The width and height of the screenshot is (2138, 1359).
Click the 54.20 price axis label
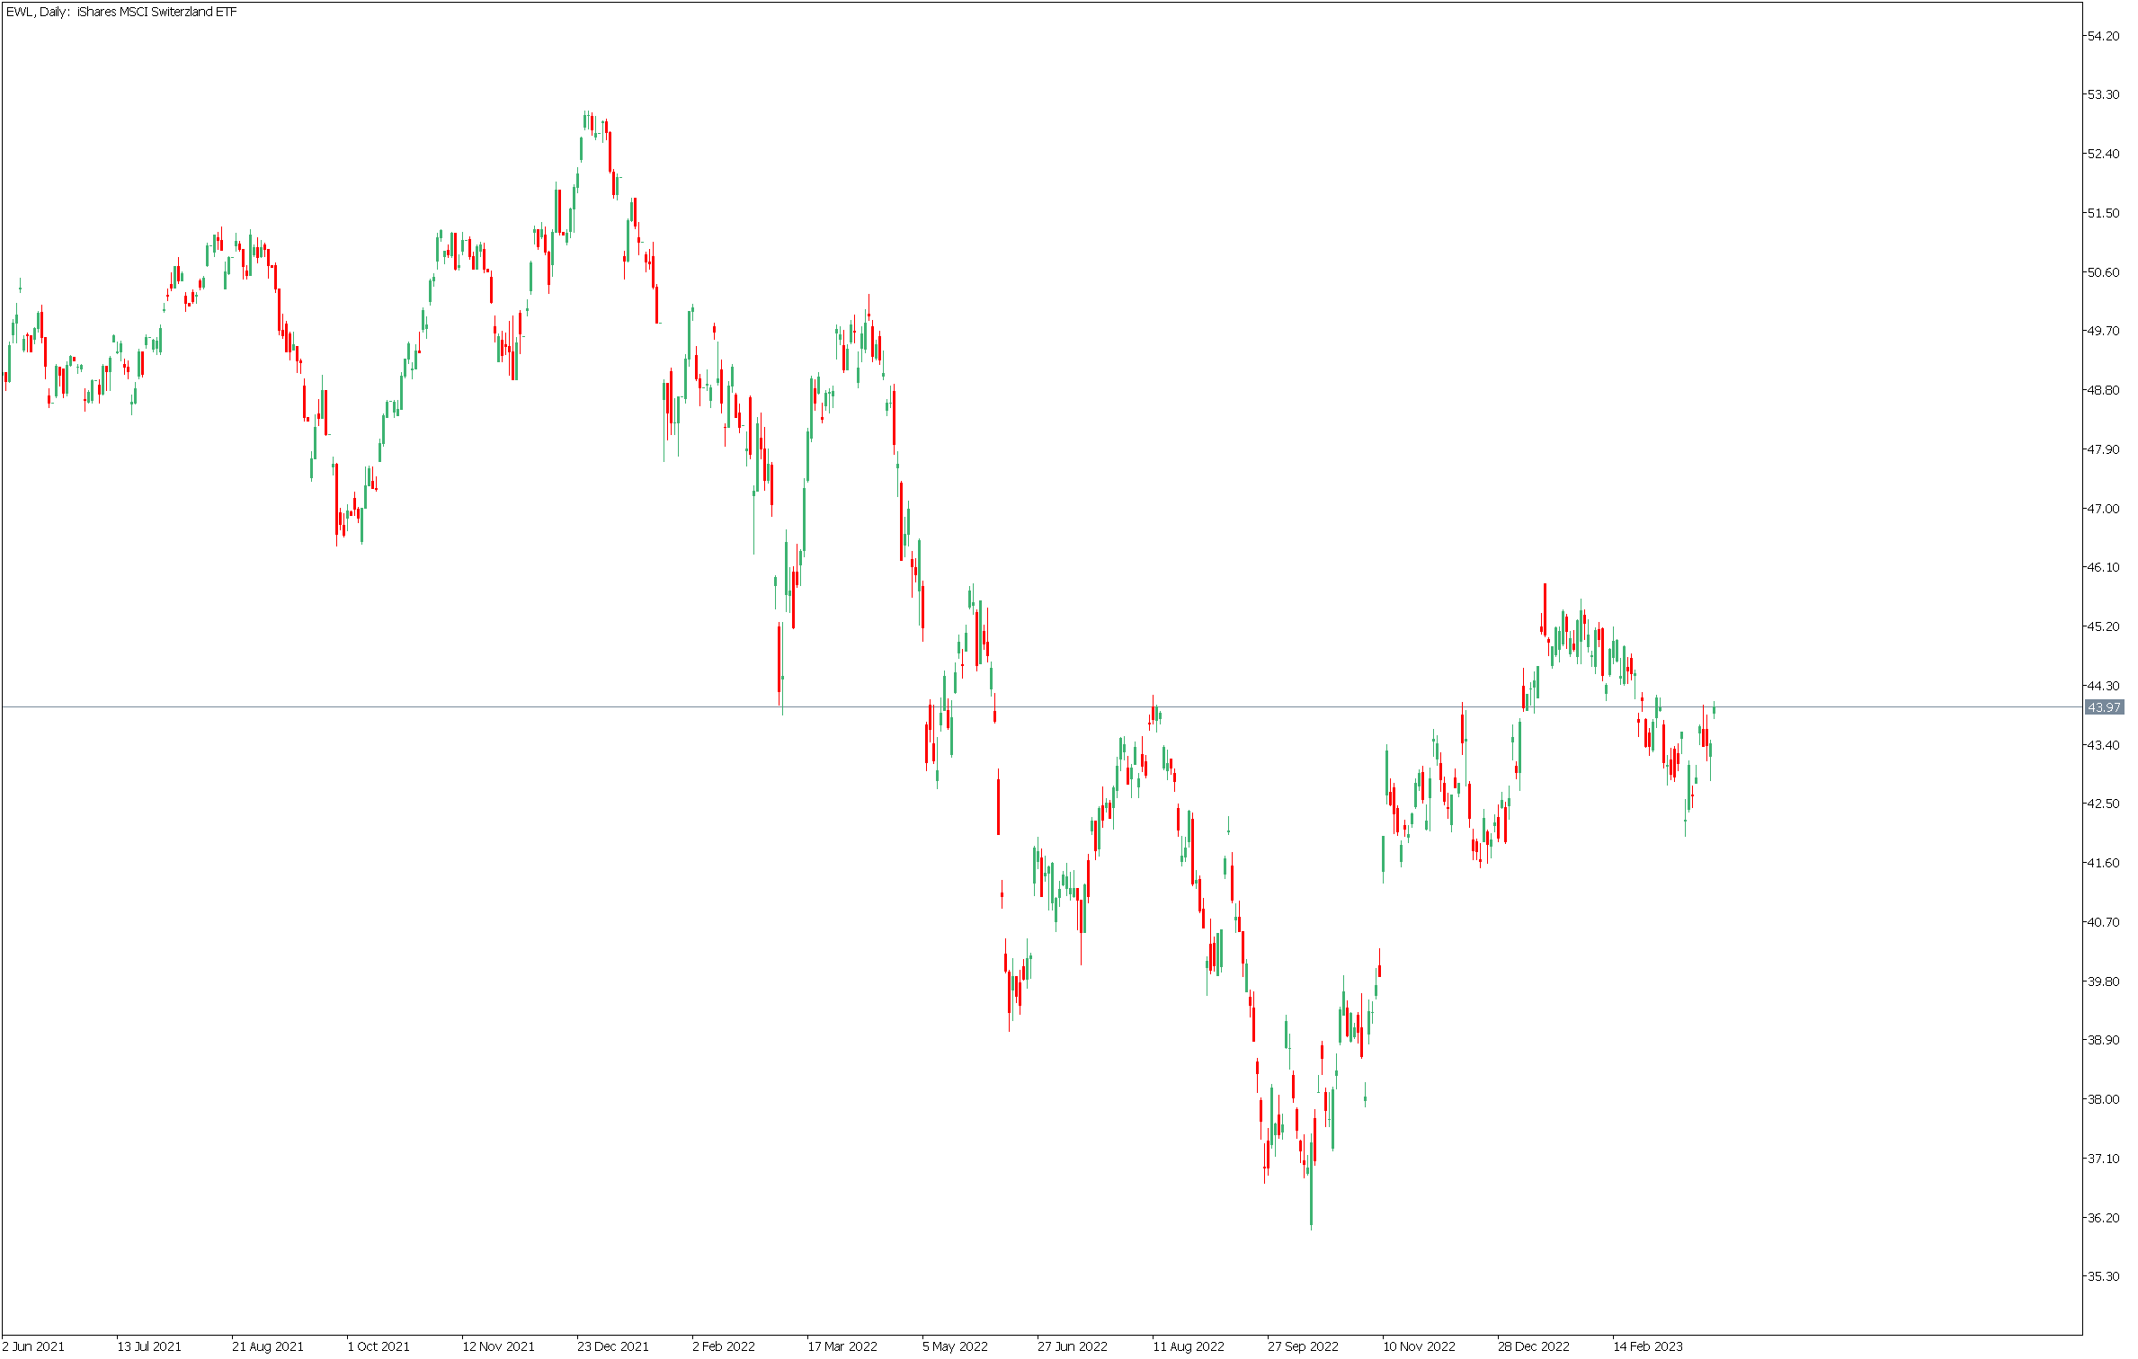coord(2103,35)
